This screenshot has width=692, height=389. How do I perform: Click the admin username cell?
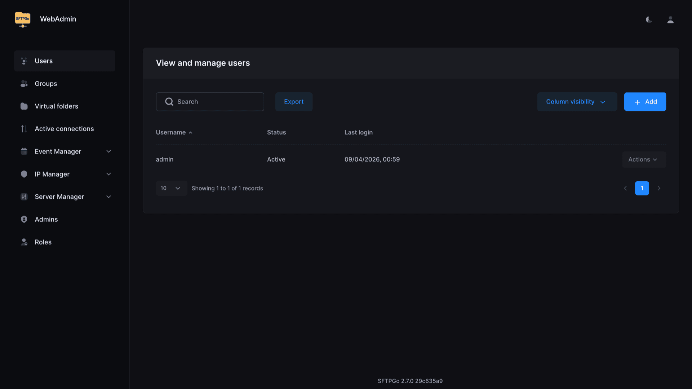tap(165, 159)
